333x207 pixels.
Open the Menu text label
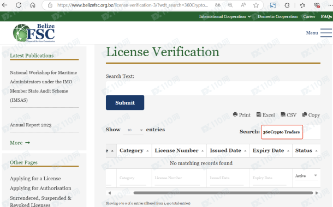coord(312,33)
